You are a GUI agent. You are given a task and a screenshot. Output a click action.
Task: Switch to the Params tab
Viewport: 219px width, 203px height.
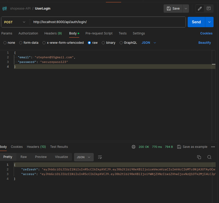point(7,33)
